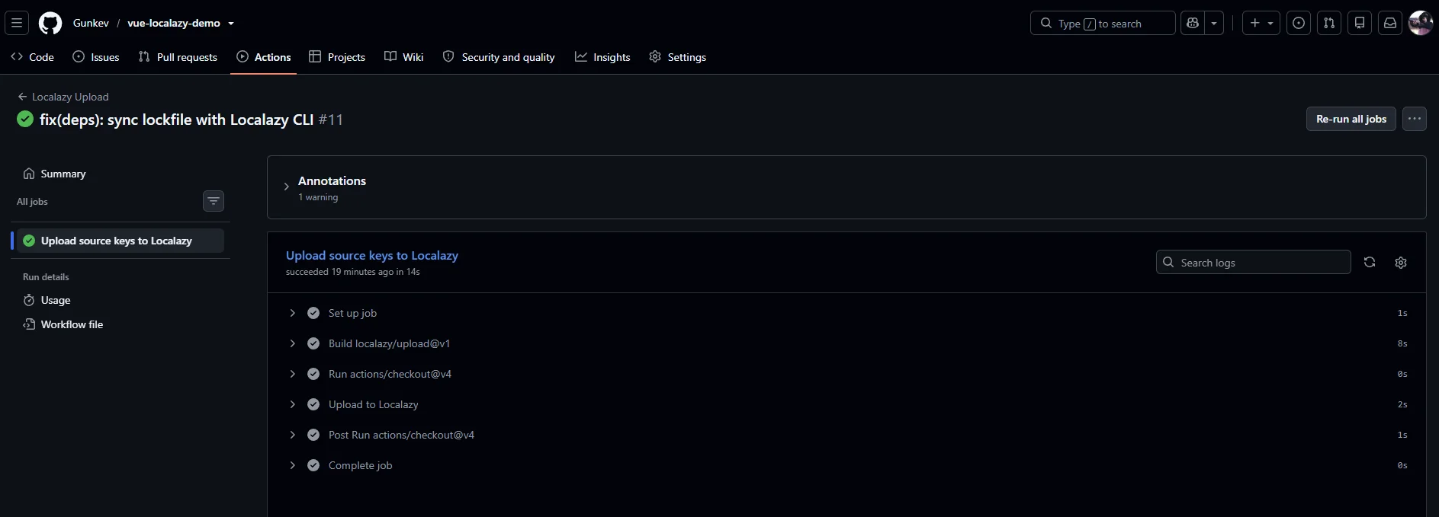Image resolution: width=1439 pixels, height=517 pixels.
Task: Filter jobs using the filter icon
Action: pos(214,201)
